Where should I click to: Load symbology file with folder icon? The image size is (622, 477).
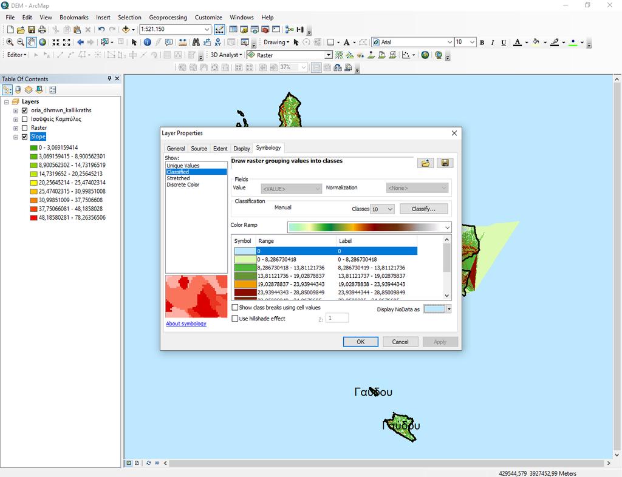pyautogui.click(x=426, y=163)
